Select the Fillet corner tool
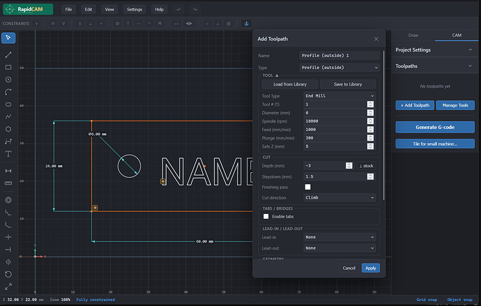 point(8,224)
